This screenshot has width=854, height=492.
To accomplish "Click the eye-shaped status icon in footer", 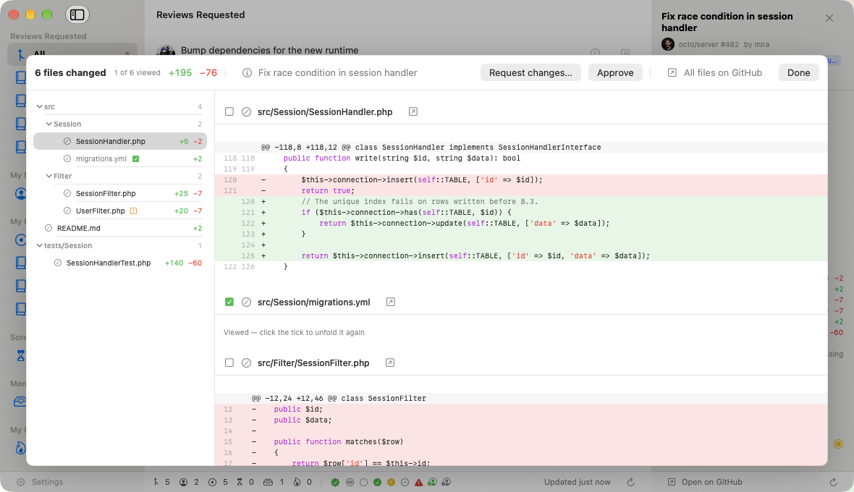I will click(350, 482).
